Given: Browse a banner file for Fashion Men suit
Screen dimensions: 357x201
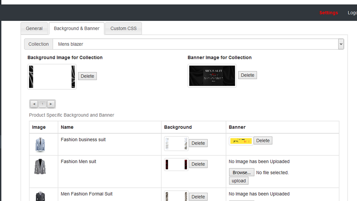Looking at the screenshot, I should [x=241, y=172].
